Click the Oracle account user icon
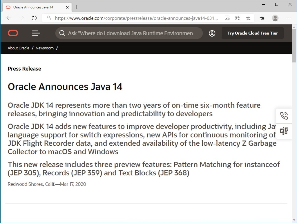The height and width of the screenshot is (223, 297). (x=212, y=33)
